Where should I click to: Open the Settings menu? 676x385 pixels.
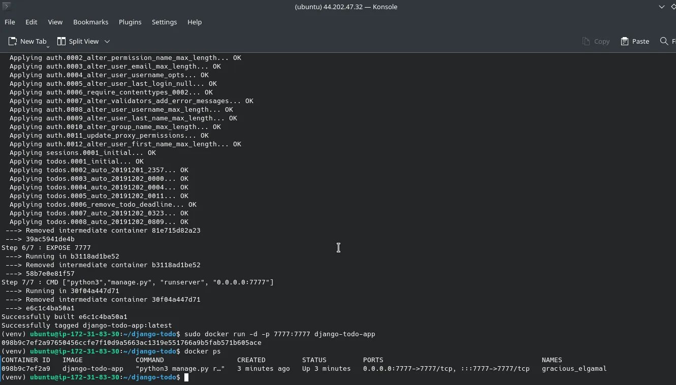point(164,22)
